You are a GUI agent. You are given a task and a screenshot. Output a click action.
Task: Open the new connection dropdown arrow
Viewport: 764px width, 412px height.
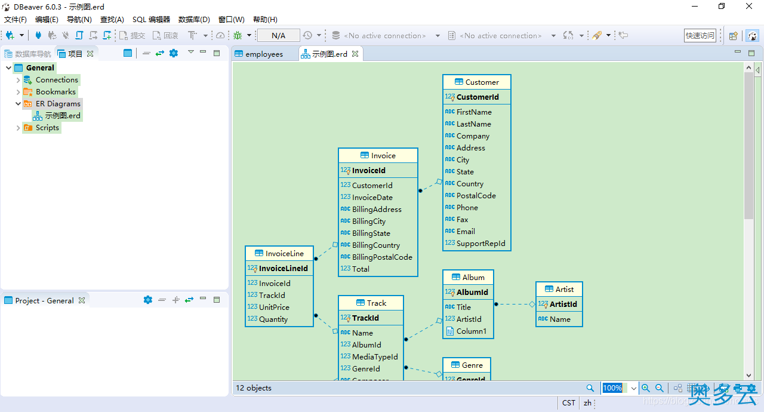(21, 36)
